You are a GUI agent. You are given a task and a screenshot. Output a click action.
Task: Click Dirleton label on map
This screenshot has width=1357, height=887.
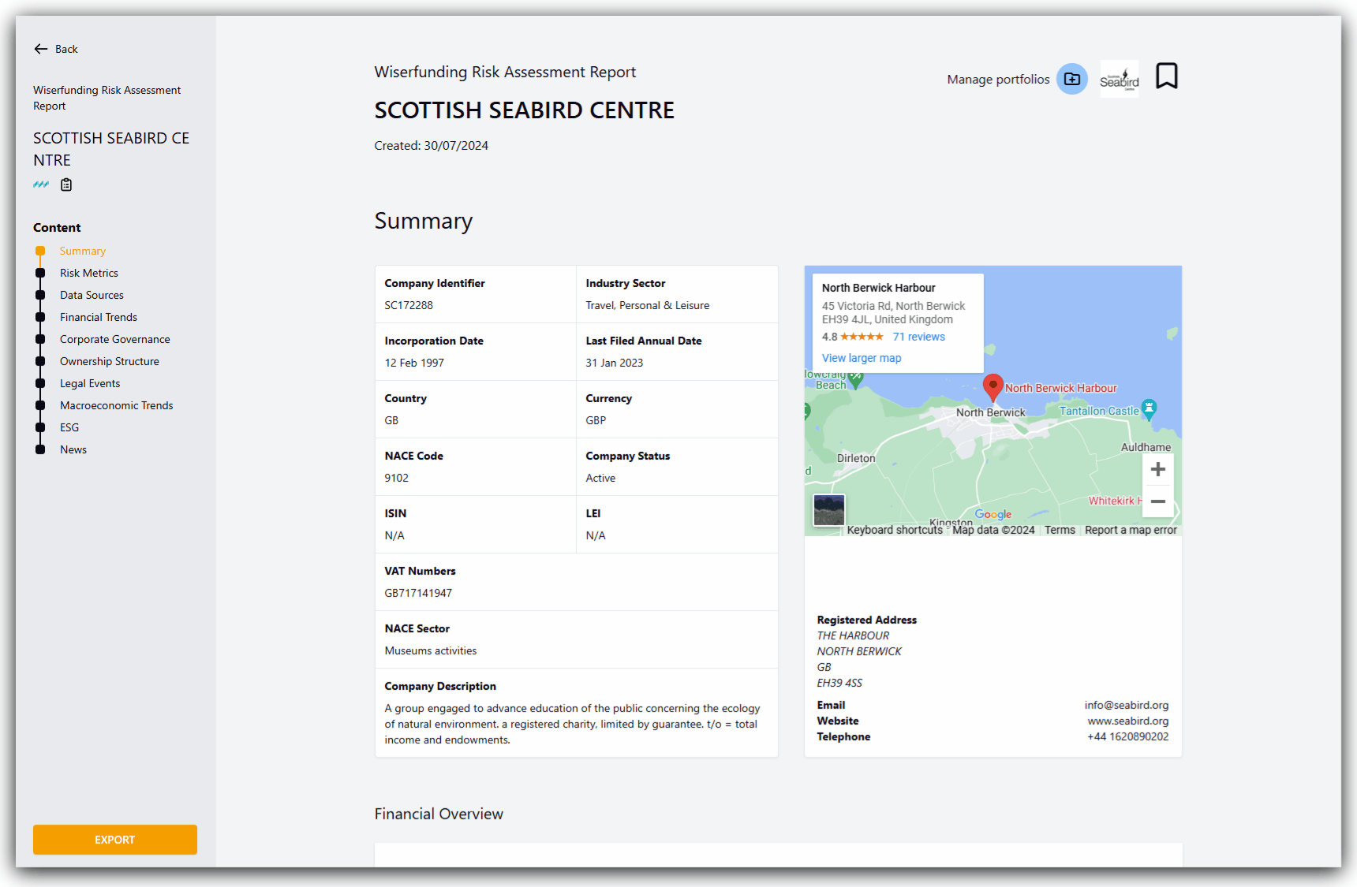click(856, 458)
